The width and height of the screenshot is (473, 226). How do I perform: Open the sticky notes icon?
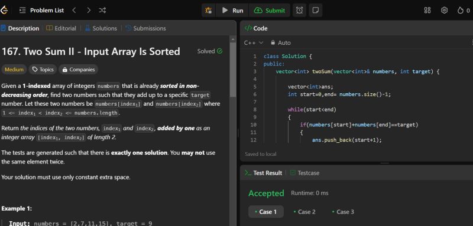[x=316, y=10]
